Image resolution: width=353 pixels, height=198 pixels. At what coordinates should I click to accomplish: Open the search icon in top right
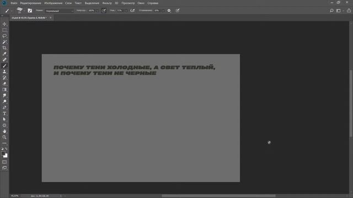click(x=331, y=10)
